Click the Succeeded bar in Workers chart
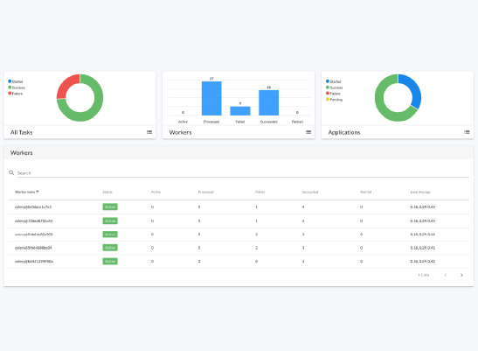 coord(268,102)
